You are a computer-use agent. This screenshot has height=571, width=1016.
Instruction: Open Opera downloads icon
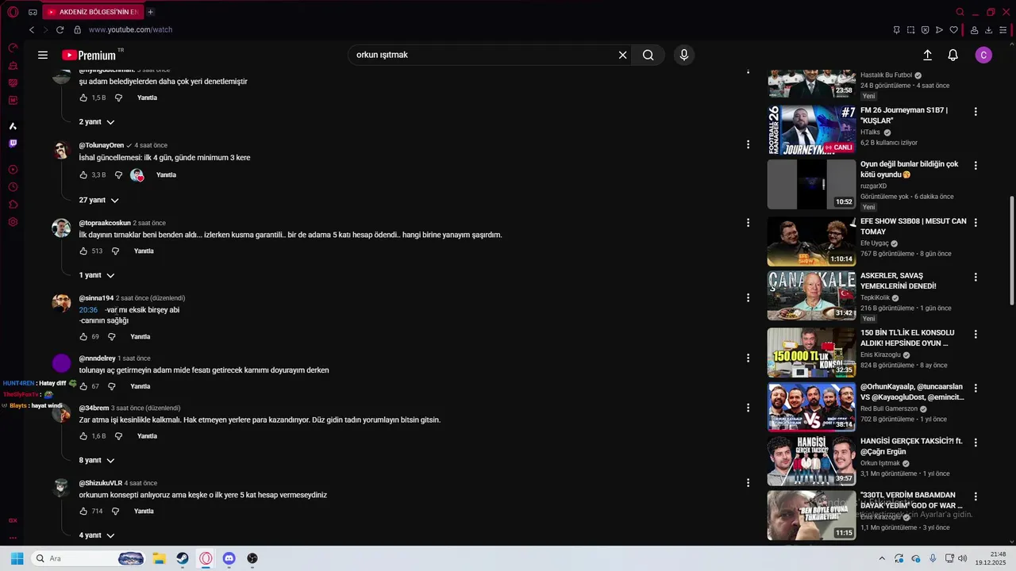click(x=989, y=30)
